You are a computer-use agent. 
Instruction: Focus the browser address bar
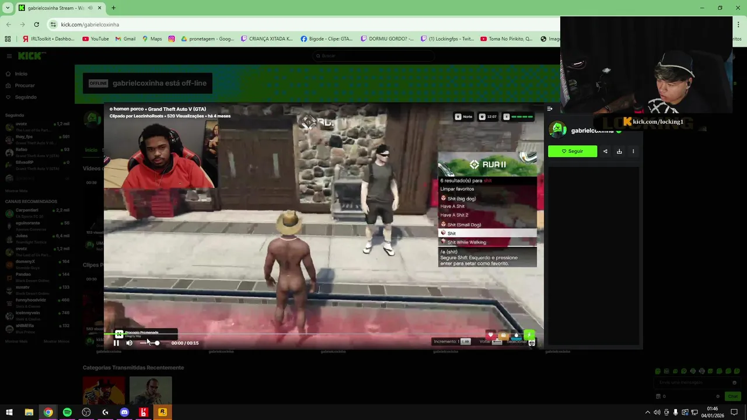[x=303, y=24]
